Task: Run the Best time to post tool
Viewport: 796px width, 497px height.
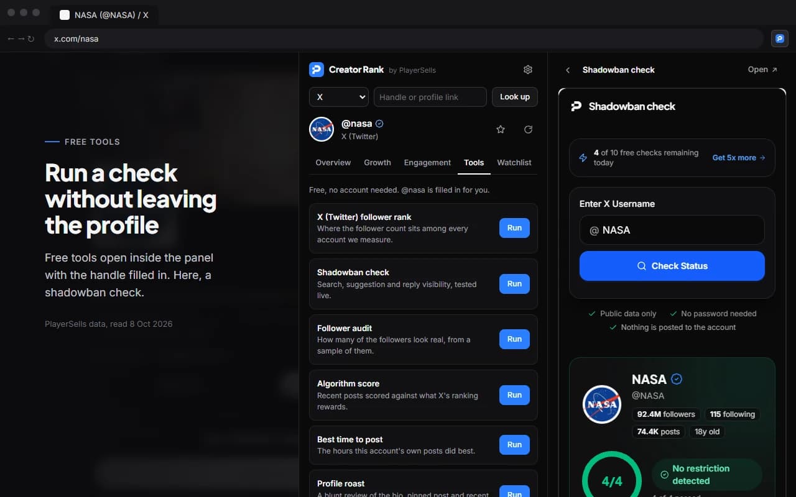Action: click(514, 445)
